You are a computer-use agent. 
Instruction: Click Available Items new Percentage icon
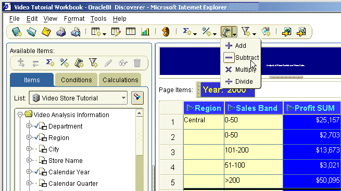(x=65, y=63)
